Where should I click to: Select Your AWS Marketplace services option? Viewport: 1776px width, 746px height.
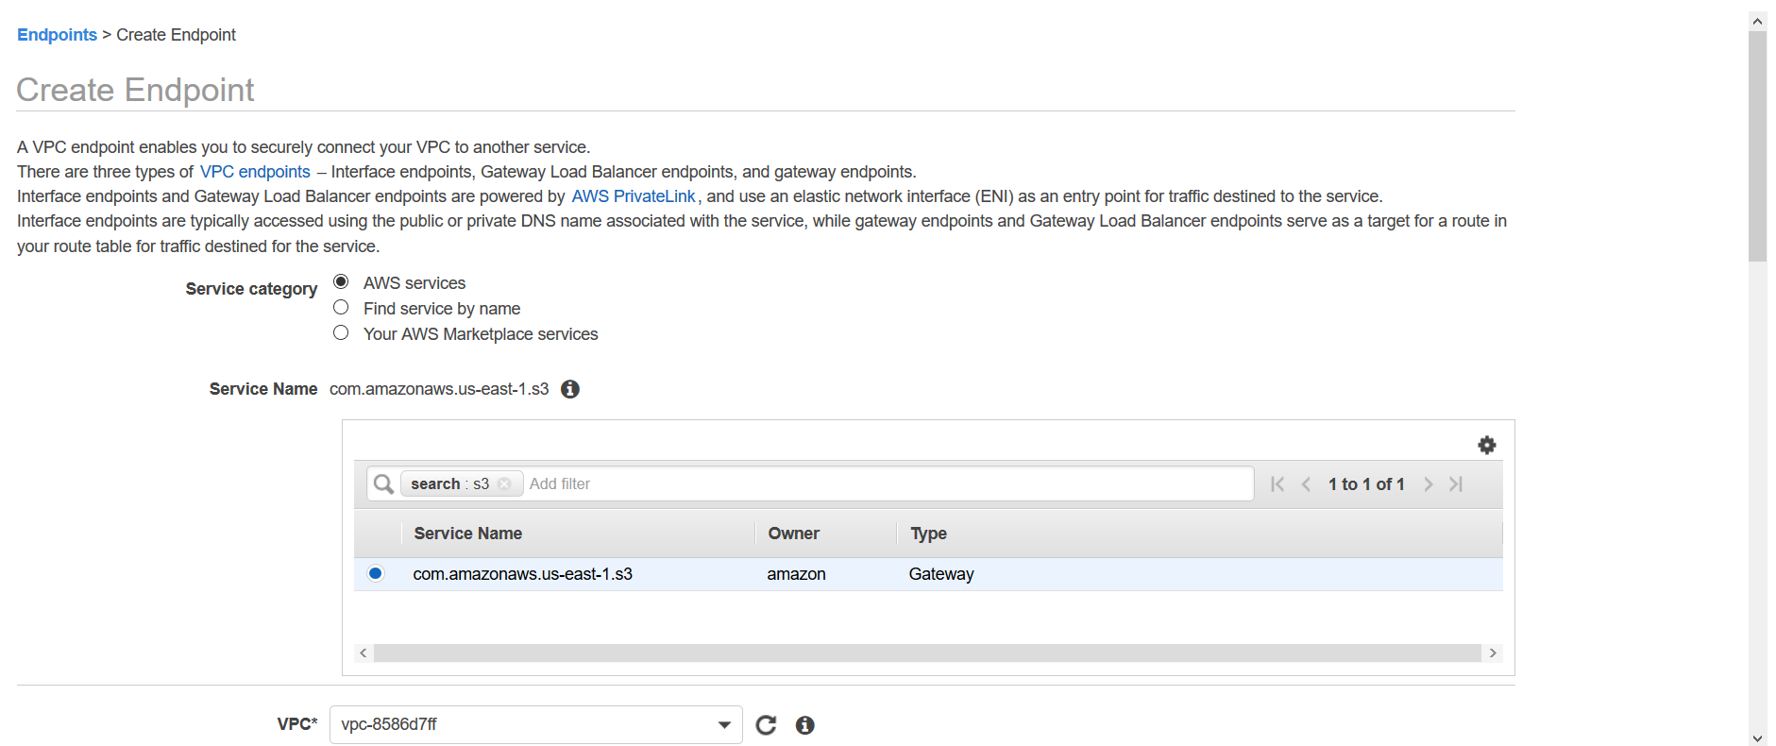click(341, 332)
